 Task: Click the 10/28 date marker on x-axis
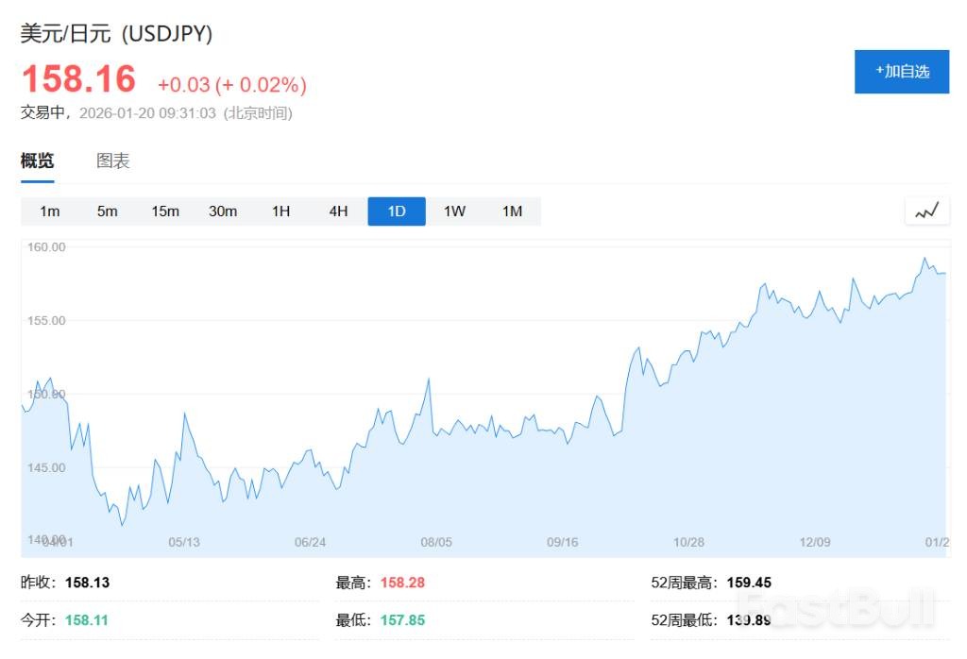coord(688,542)
